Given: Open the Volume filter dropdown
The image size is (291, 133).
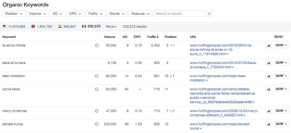Looking at the screenshot, I should (38, 13).
